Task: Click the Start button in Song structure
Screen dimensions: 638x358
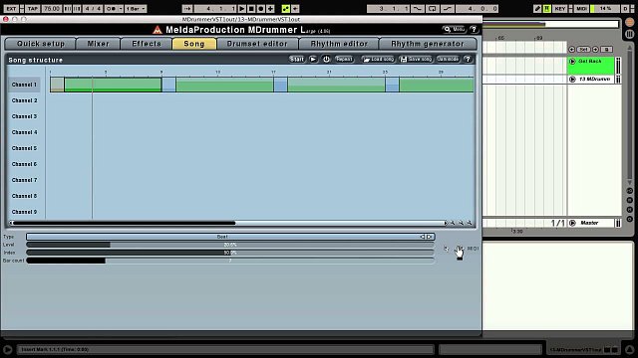Action: [x=297, y=60]
